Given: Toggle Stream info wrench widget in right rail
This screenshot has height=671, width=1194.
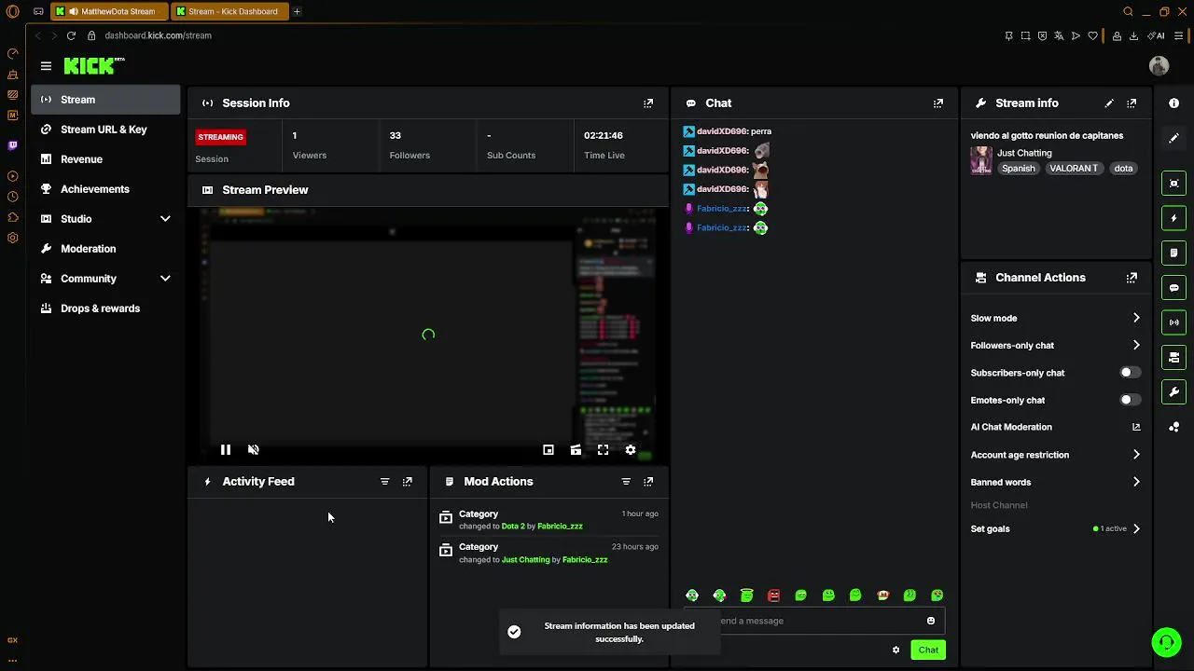Looking at the screenshot, I should [x=1174, y=392].
